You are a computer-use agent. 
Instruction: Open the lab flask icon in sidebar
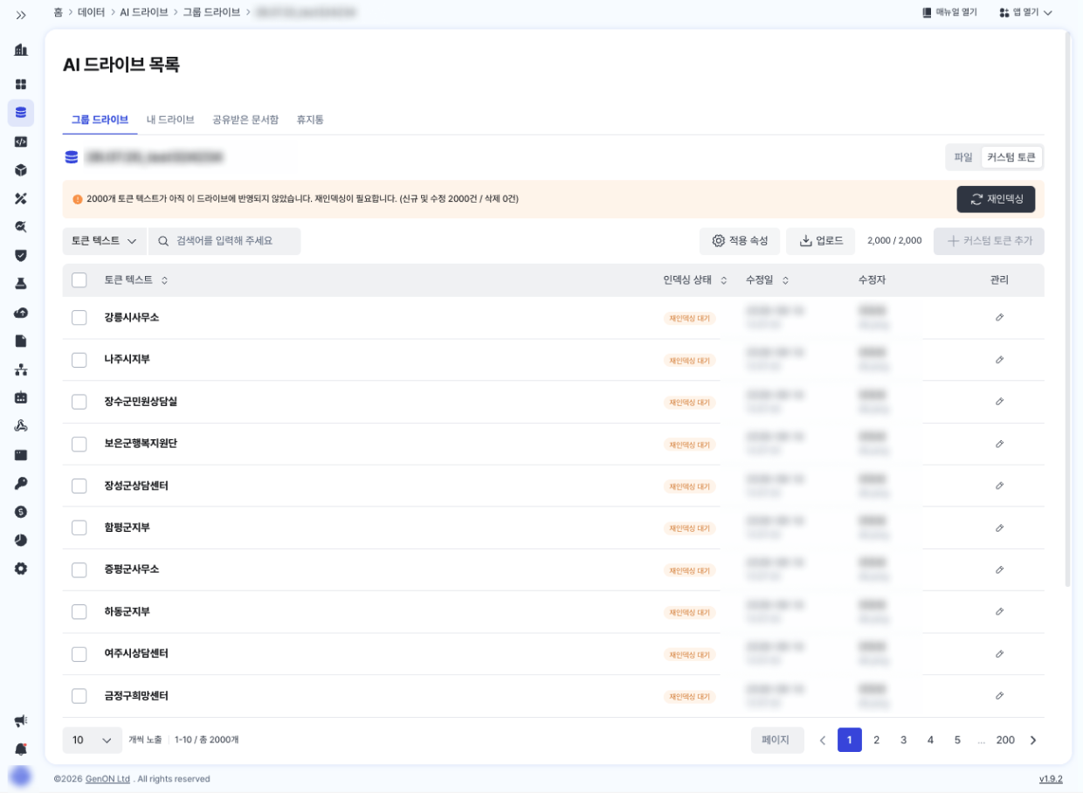(x=21, y=284)
